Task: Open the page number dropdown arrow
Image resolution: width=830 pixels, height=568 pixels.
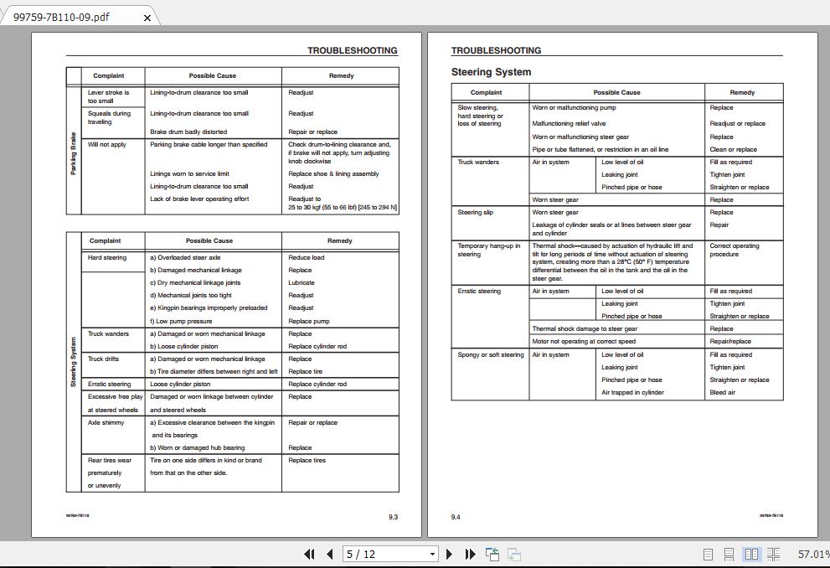Action: 432,555
